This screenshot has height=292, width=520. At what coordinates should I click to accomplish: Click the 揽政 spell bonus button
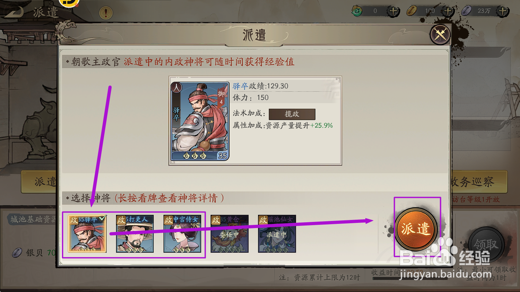pos(292,114)
